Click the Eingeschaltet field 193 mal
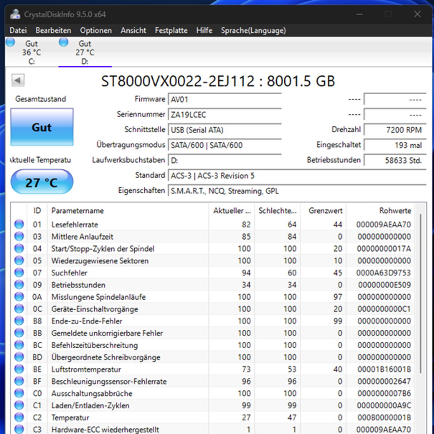This screenshot has height=434, width=434. coord(395,145)
